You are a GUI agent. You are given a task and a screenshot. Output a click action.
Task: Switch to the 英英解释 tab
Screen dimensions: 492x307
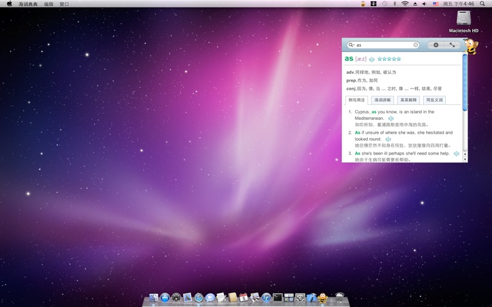(x=408, y=100)
